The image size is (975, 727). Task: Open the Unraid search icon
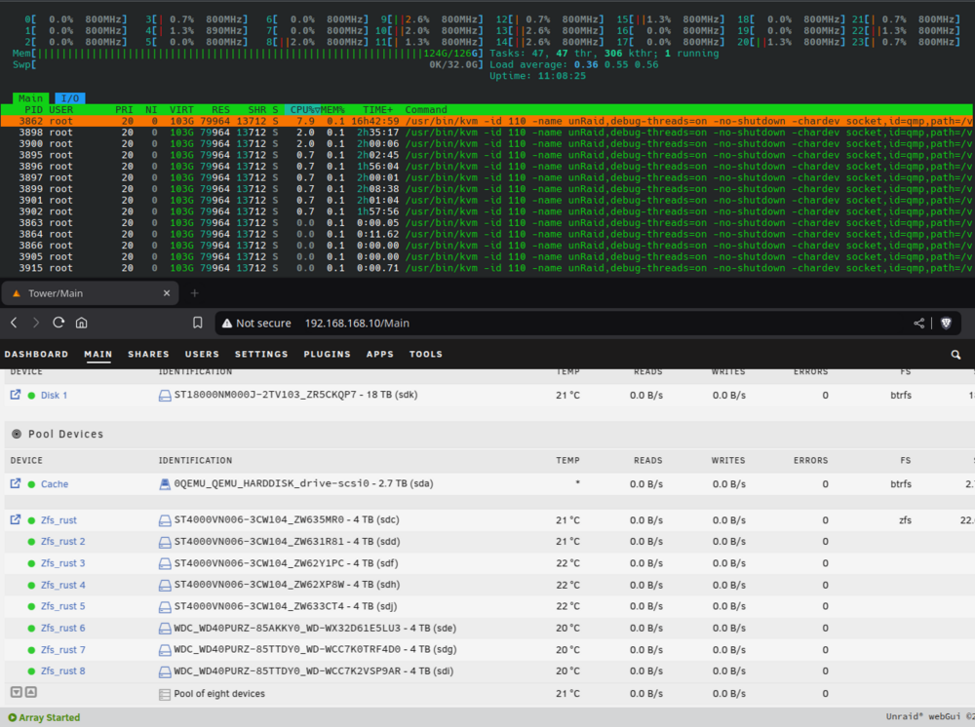point(955,354)
